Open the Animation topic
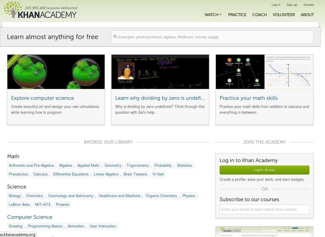This screenshot has width=325, height=237. pos(76,226)
